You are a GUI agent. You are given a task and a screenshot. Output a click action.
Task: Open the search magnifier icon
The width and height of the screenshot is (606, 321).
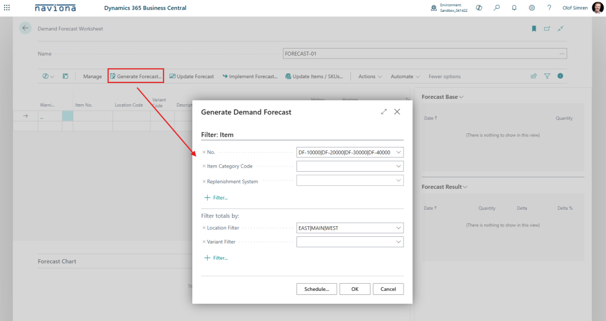pyautogui.click(x=497, y=8)
